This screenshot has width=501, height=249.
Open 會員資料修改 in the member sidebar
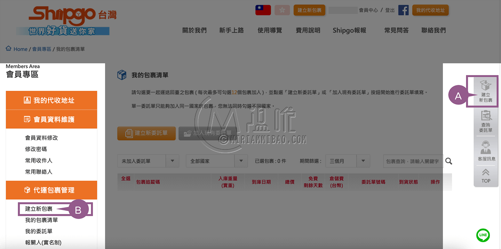pos(41,138)
